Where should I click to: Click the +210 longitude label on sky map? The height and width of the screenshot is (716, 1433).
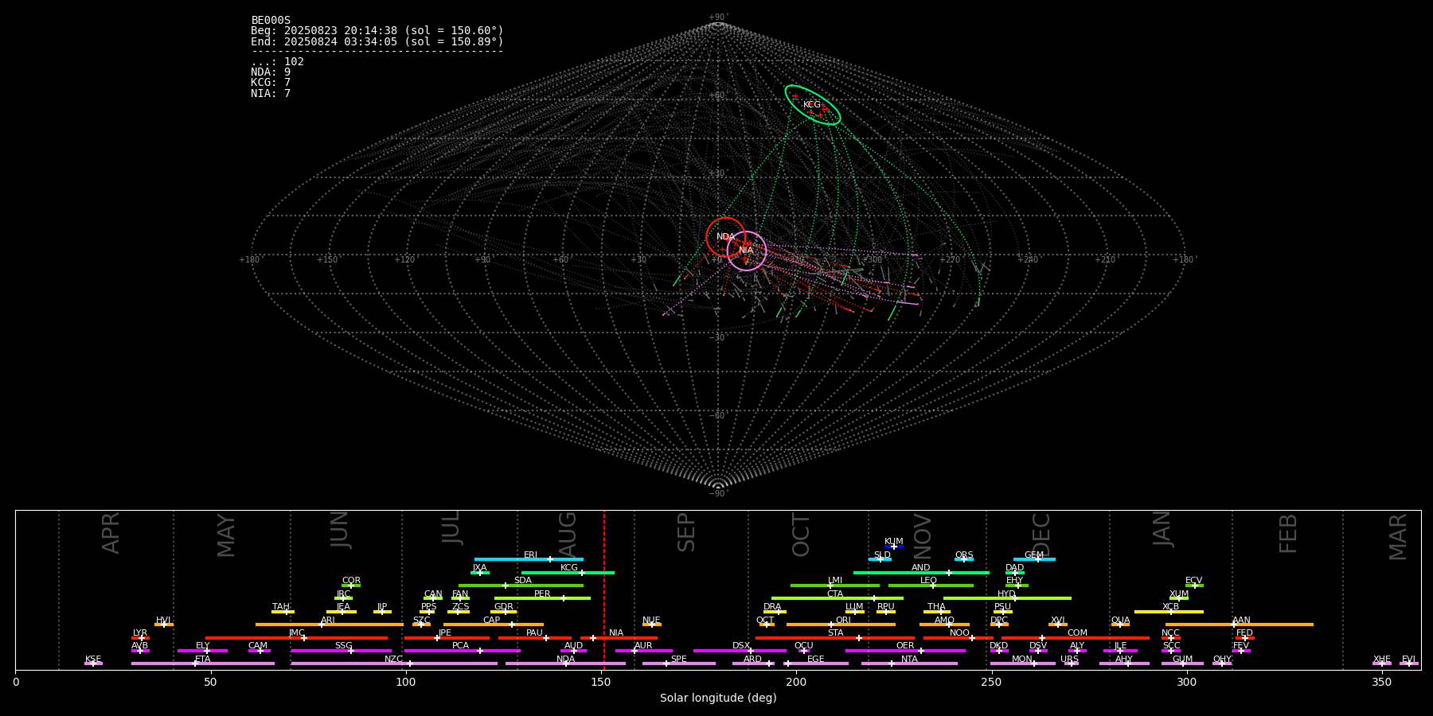click(x=1105, y=260)
